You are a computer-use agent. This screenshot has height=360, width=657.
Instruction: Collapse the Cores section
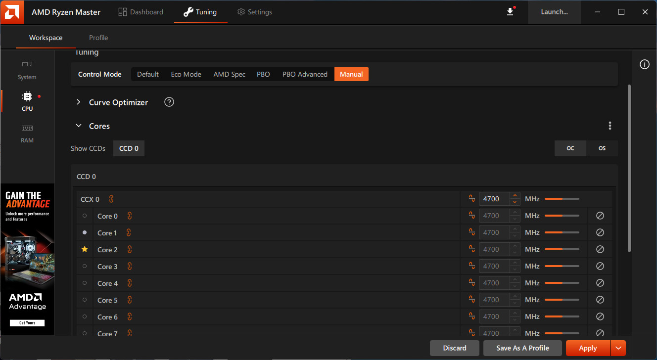[78, 126]
